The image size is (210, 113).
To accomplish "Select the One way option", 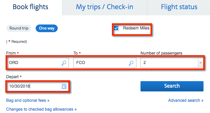I will tap(47, 28).
